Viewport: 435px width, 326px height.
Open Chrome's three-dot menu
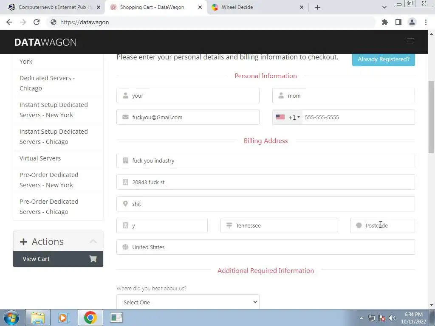(x=426, y=22)
